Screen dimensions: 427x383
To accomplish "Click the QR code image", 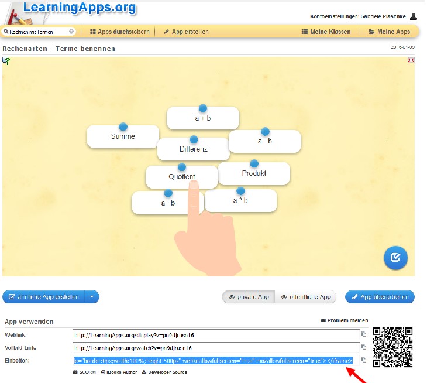I will (391, 347).
